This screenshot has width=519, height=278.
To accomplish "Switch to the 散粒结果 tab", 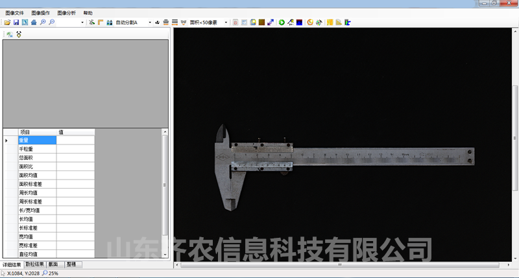I will pos(35,264).
